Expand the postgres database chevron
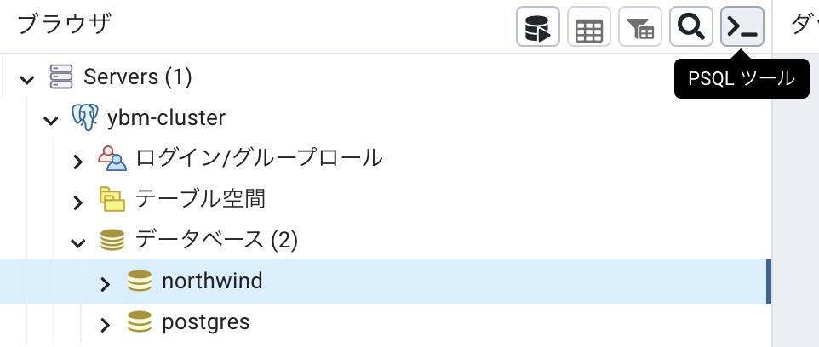Image resolution: width=819 pixels, height=347 pixels. 105,325
